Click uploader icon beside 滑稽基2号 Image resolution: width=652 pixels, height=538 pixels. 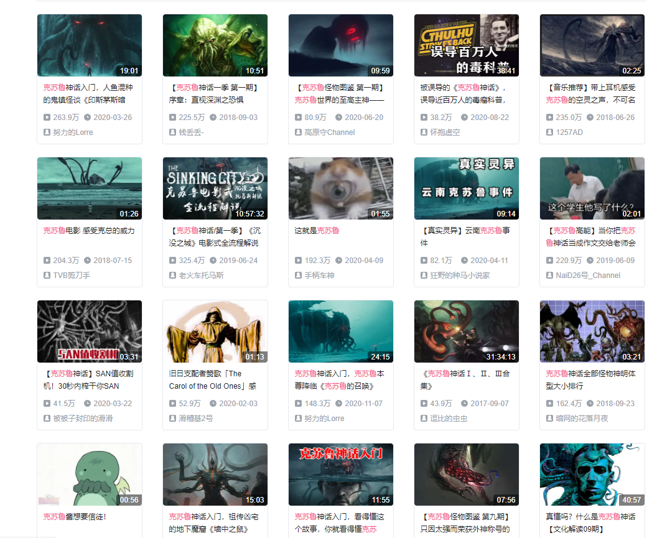(172, 418)
